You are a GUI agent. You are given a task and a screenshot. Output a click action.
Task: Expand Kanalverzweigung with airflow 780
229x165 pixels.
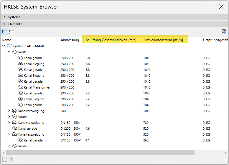9,122
